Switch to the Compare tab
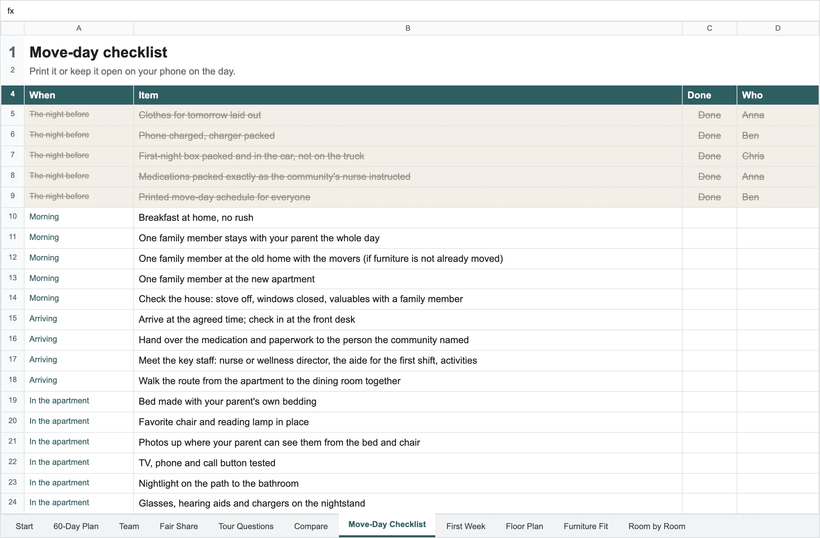 coord(311,526)
